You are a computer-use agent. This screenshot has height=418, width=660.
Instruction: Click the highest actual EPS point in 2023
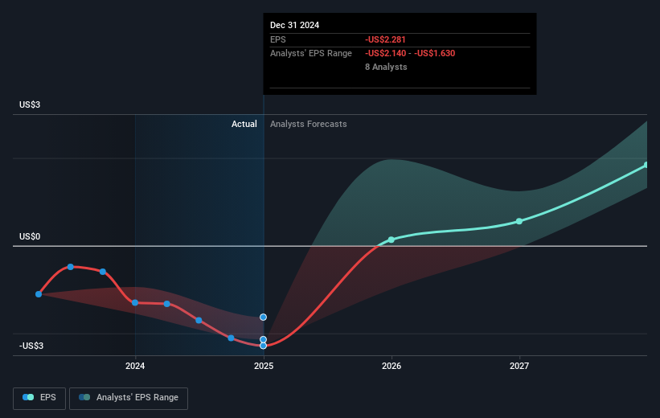71,267
